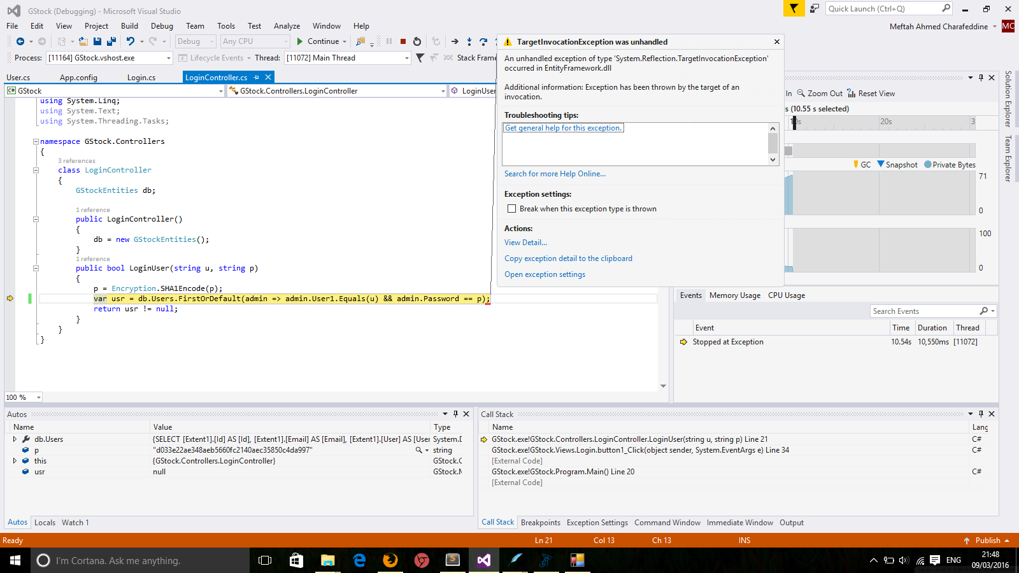The image size is (1019, 573).
Task: Click the Quick Launch search box
Action: pos(883,8)
